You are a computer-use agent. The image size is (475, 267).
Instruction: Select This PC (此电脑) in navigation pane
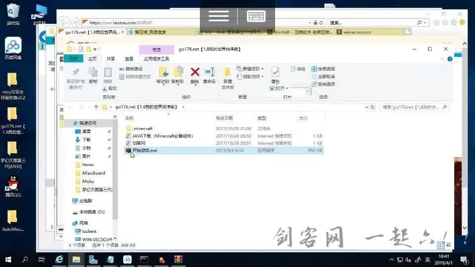coord(86,201)
